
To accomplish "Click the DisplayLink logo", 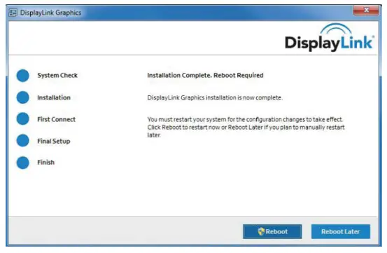I will 330,38.
